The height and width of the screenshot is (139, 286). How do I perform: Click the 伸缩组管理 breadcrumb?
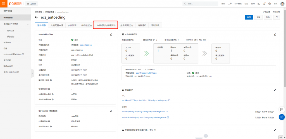50,12
